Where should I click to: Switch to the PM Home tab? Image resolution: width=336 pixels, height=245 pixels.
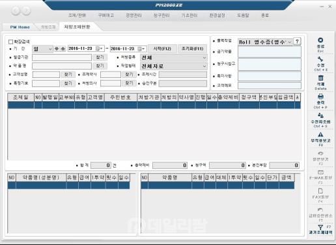tap(20, 27)
